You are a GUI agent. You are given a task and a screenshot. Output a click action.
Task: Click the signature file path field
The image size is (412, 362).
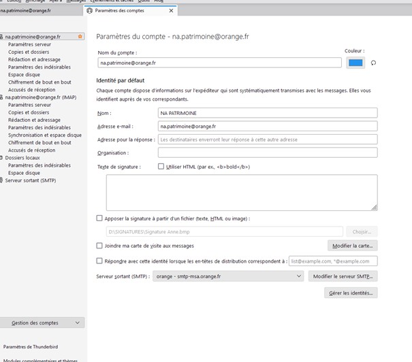(x=225, y=231)
